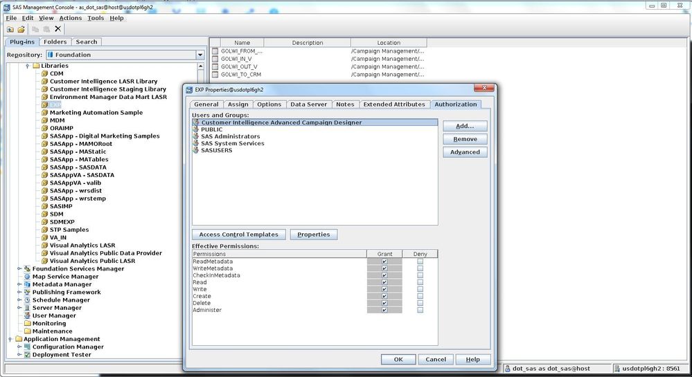Click the SDM library icon
The height and width of the screenshot is (377, 692).
tap(44, 214)
